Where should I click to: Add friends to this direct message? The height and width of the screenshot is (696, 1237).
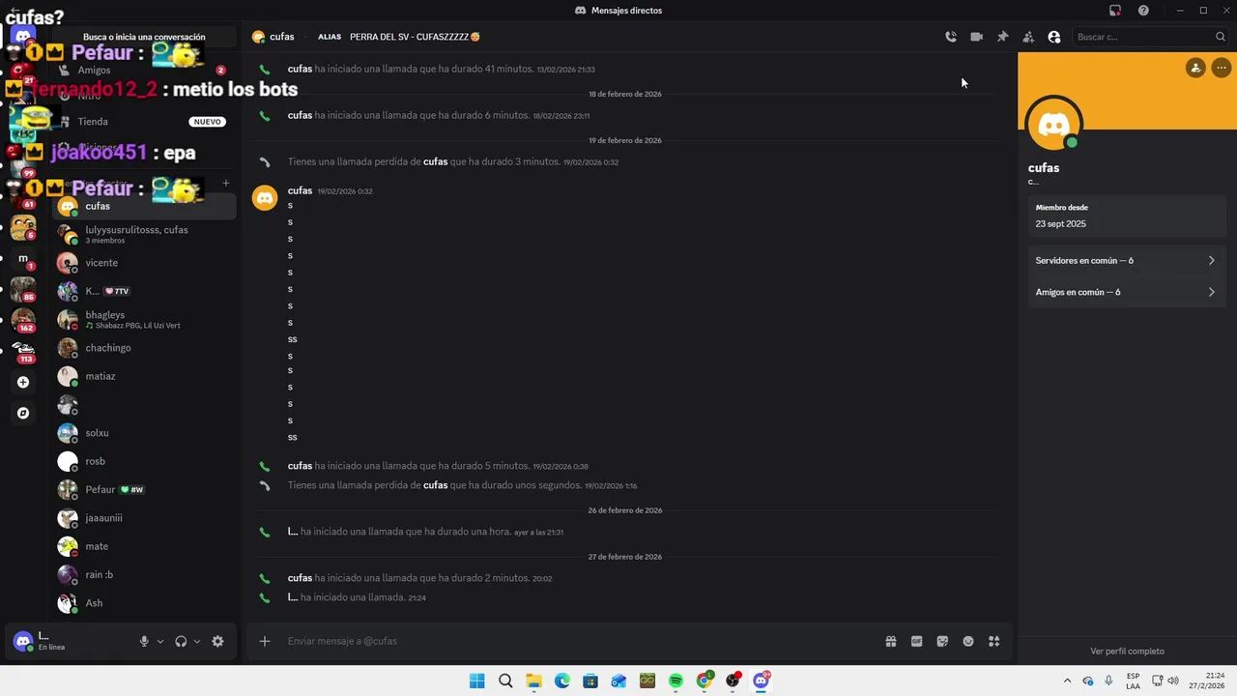[x=1028, y=37]
